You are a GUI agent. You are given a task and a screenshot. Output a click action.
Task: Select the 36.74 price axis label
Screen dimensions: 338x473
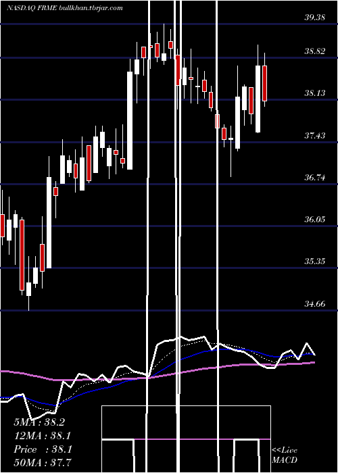[314, 177]
